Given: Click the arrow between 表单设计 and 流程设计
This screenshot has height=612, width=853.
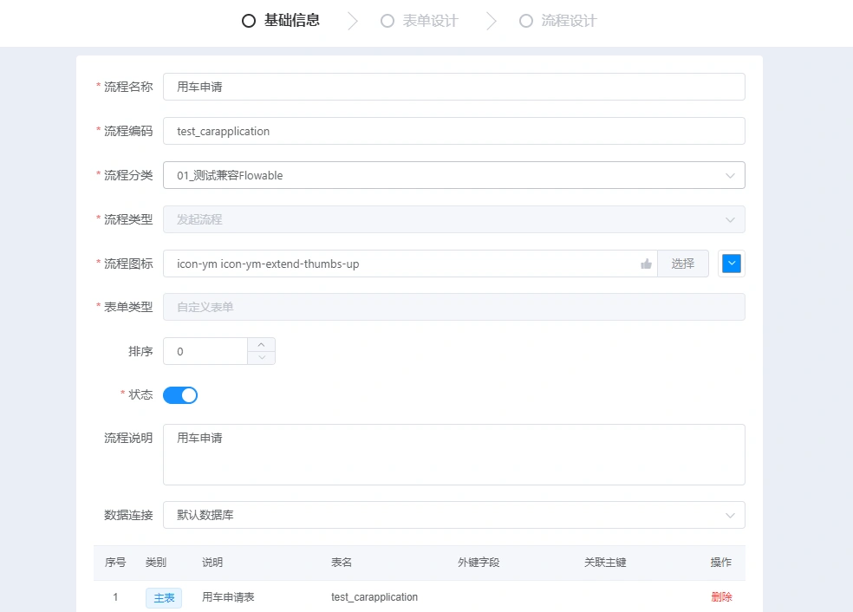Looking at the screenshot, I should [492, 21].
